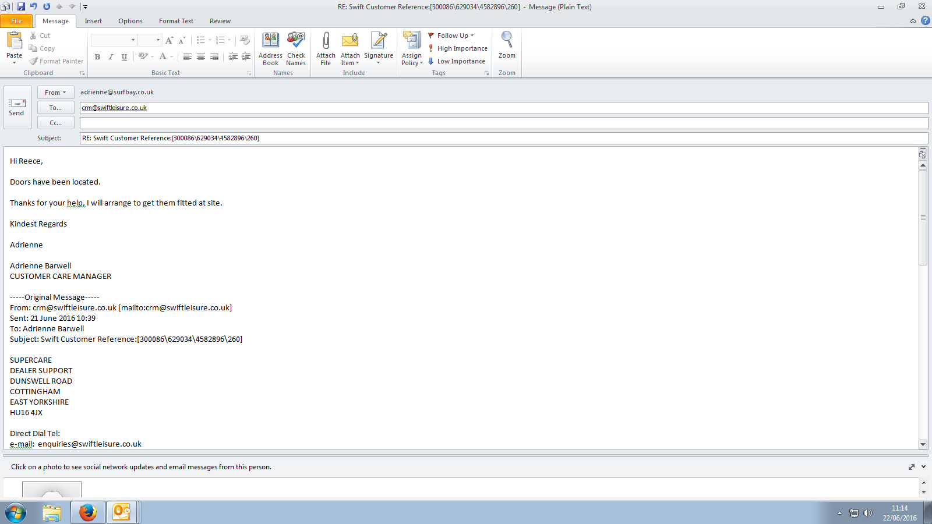Open the Follow Up flag menu
Image resolution: width=932 pixels, height=524 pixels.
pos(451,36)
